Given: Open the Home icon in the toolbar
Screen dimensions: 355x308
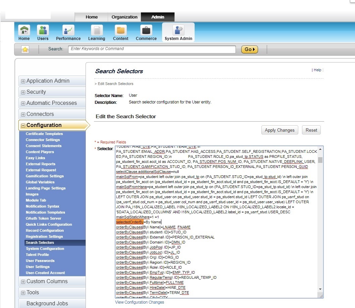Looking at the screenshot, I should click(24, 30).
